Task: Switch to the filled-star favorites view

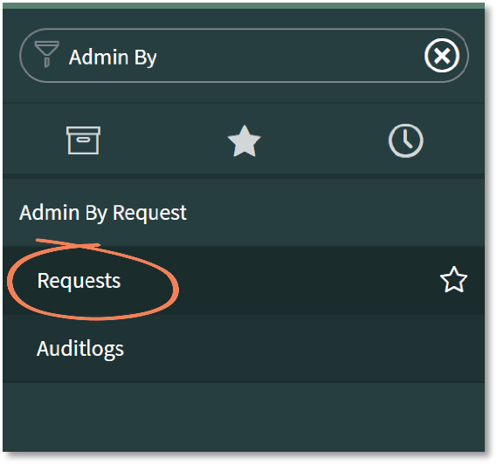Action: pyautogui.click(x=244, y=140)
